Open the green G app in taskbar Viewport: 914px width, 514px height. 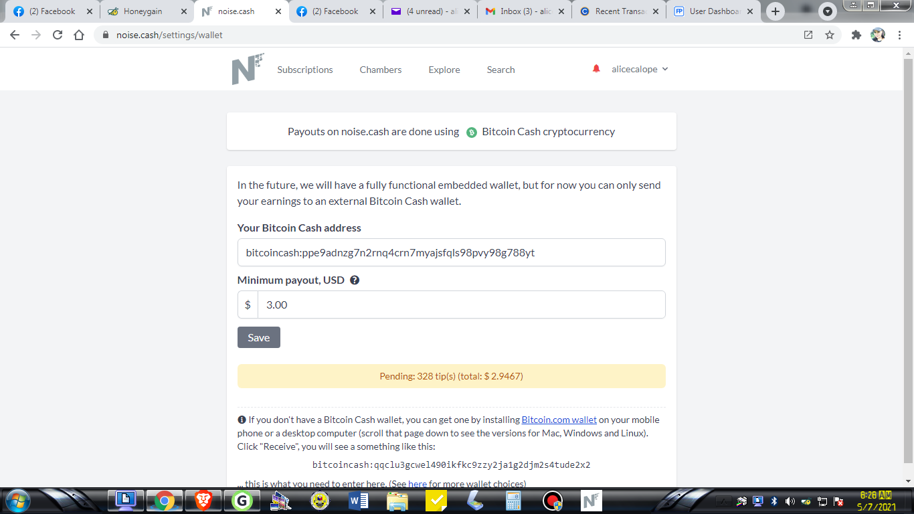242,501
